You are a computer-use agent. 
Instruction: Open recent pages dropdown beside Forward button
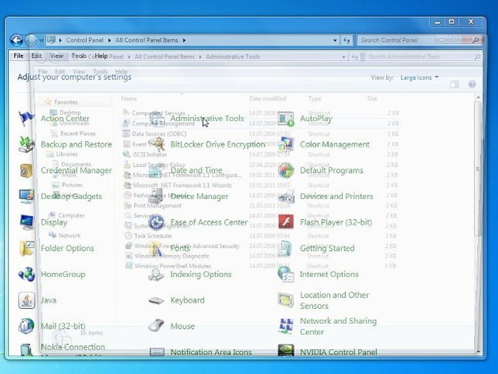[41, 41]
